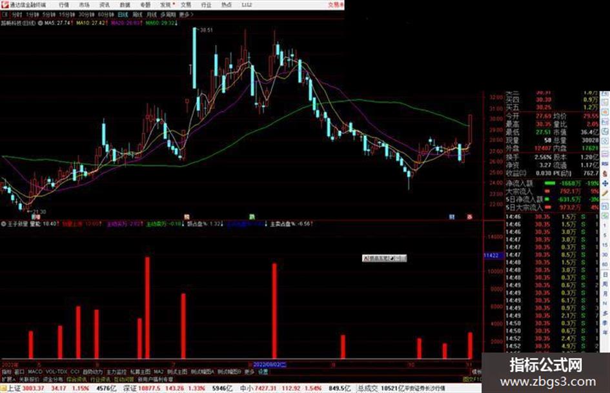Select the 年 shortcut in right sidebar
The image size is (610, 393).
(605, 333)
